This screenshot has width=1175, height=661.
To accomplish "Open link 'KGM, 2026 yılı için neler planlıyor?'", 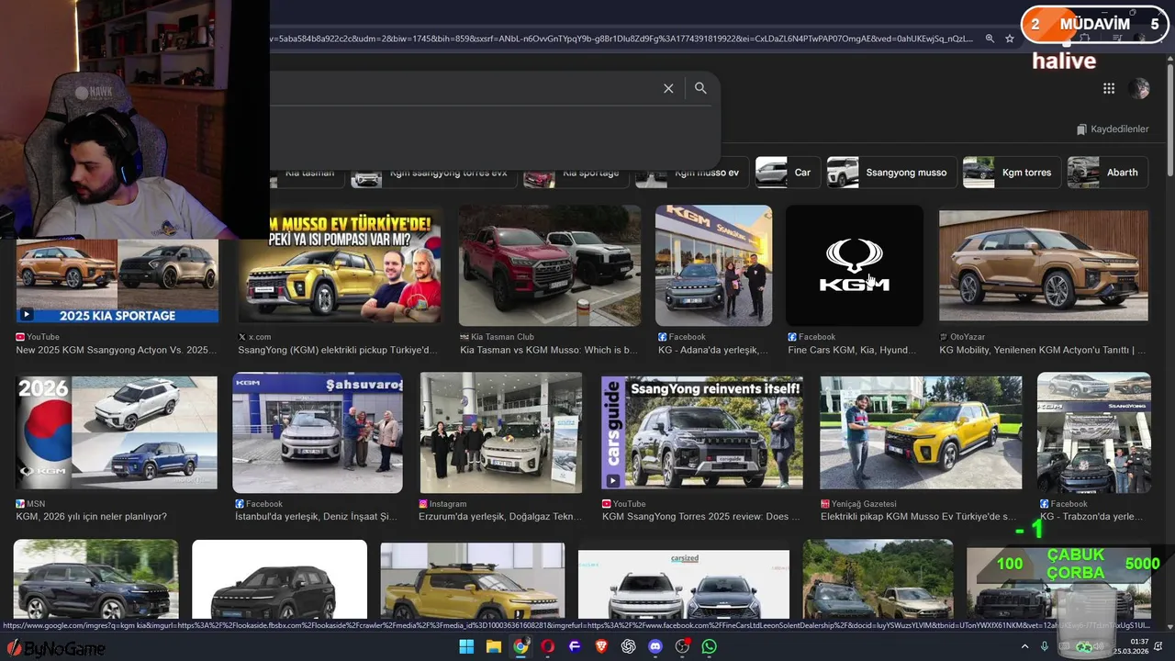I will (x=91, y=517).
